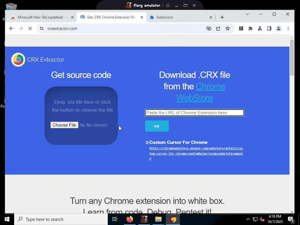
Task: Open the Windows Start menu
Action: point(7,219)
